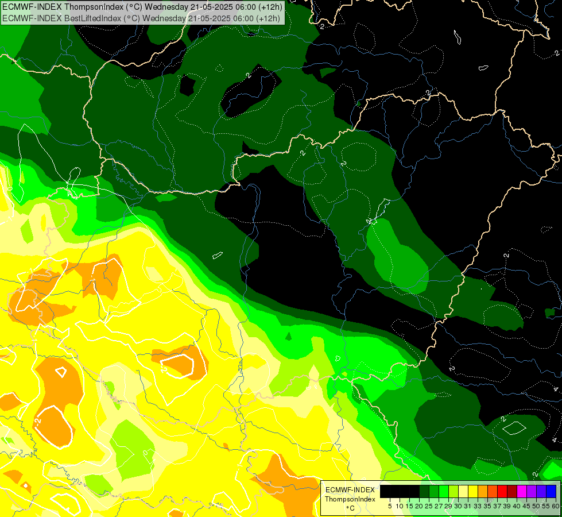The width and height of the screenshot is (562, 517).
Task: Select the medium green 25–27 legend swatch
Action: pos(434,492)
